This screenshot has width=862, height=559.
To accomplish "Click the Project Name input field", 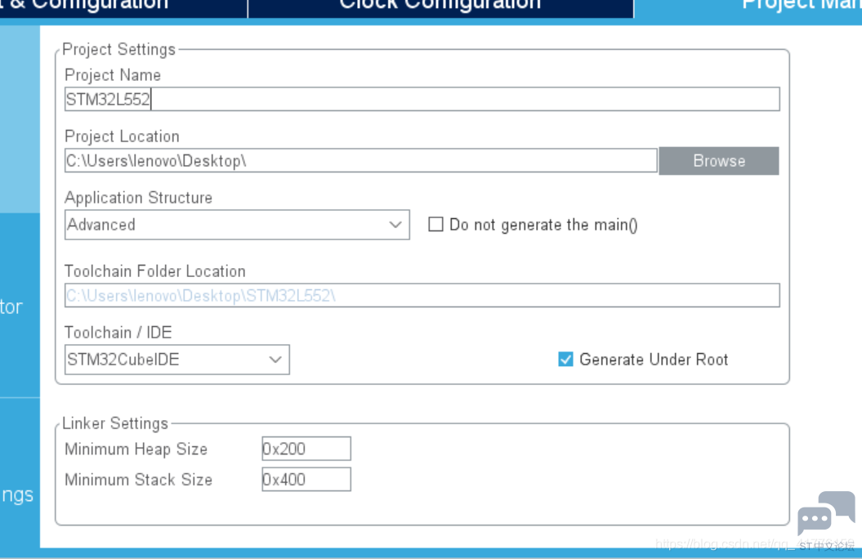I will (422, 99).
